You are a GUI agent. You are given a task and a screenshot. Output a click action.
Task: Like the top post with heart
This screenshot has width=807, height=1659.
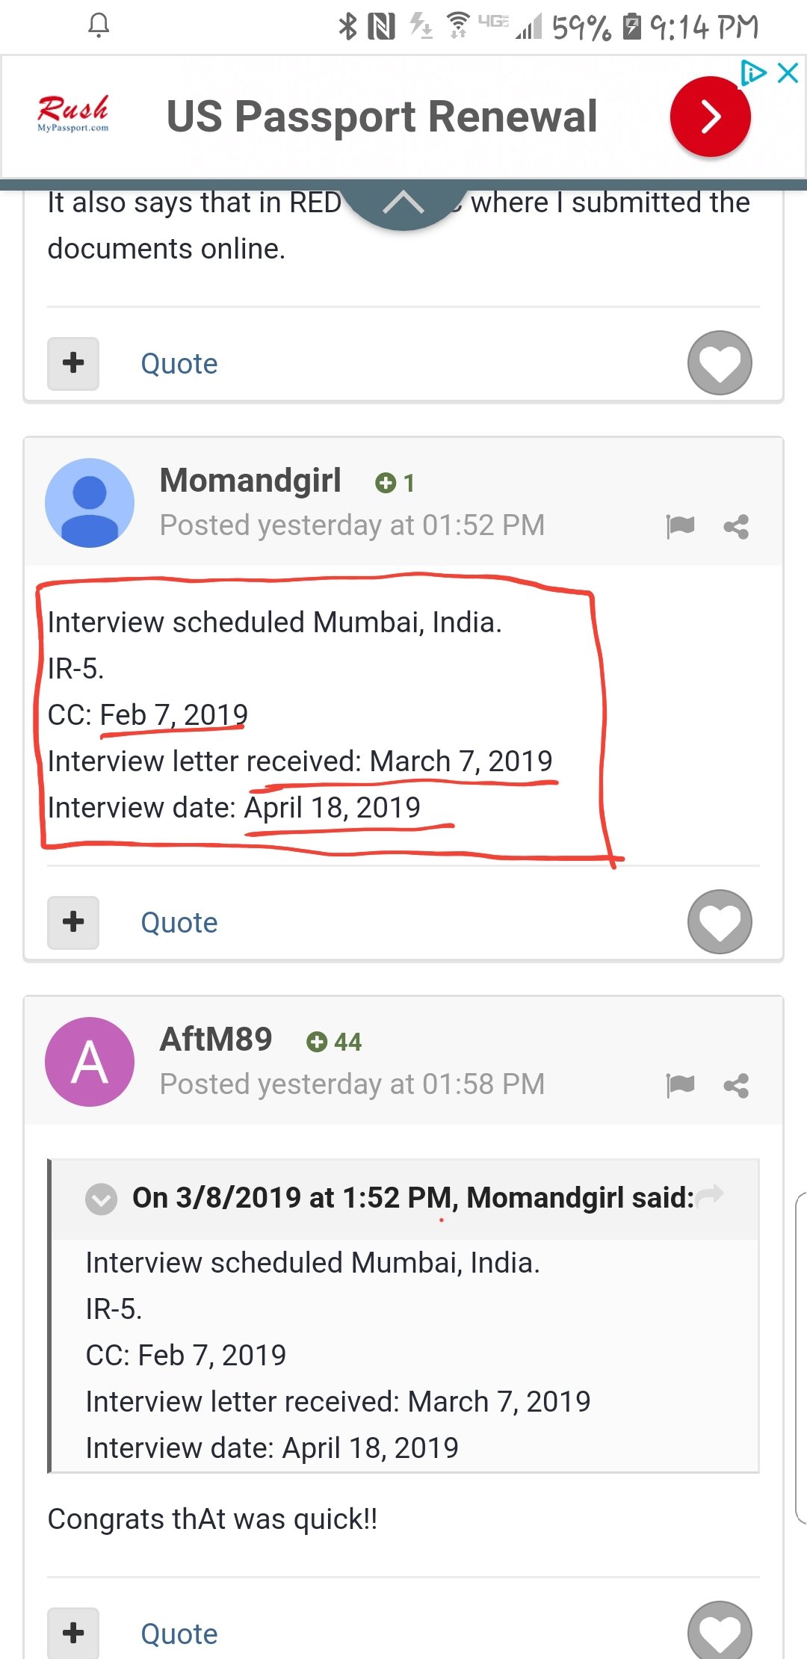[720, 362]
